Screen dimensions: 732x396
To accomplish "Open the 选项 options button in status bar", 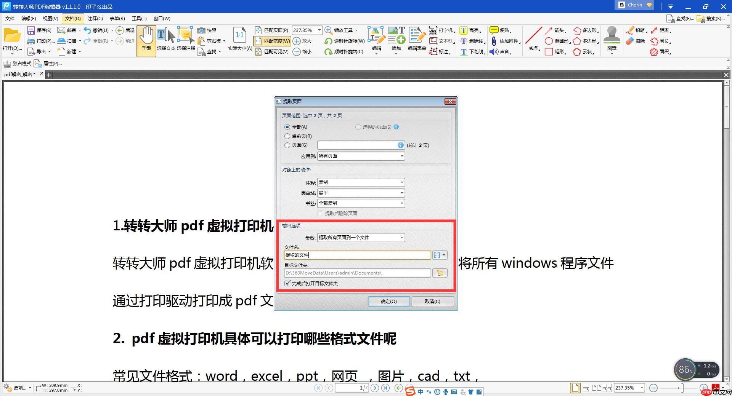I will pyautogui.click(x=17, y=388).
